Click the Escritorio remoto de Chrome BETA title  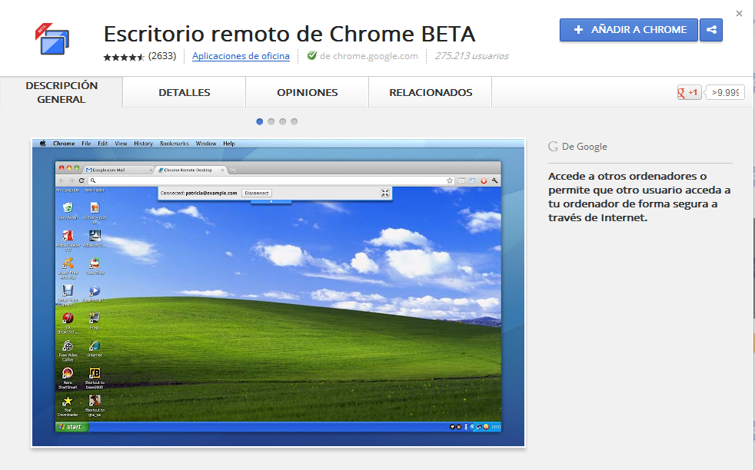tap(289, 34)
